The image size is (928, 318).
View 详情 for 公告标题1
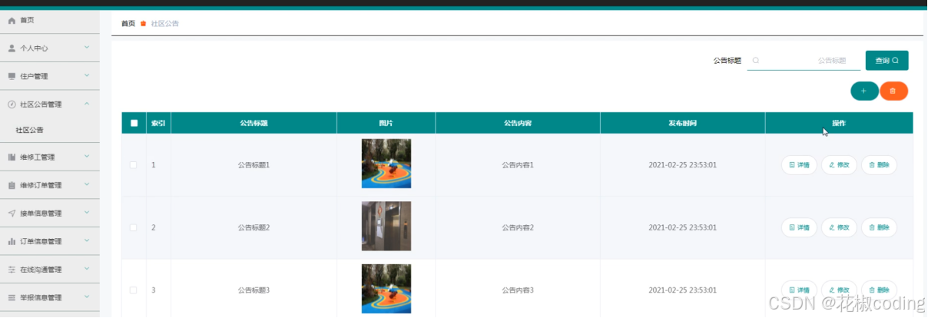point(799,164)
